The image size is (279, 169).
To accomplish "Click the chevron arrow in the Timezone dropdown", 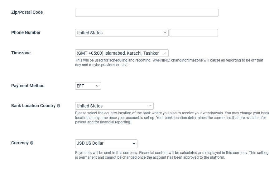I will 165,53.
